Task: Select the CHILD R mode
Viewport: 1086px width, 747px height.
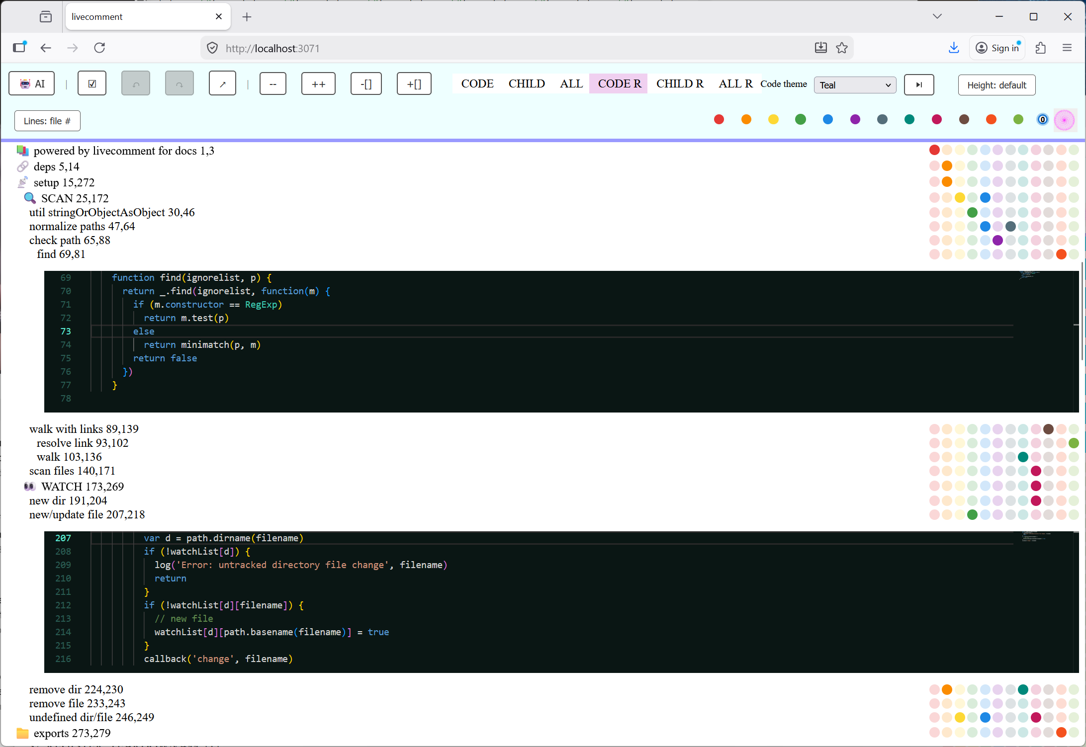Action: pyautogui.click(x=680, y=83)
